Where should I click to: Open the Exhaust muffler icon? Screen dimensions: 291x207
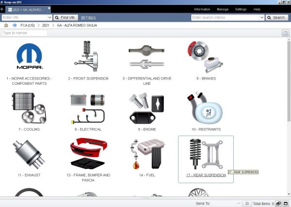(29, 154)
